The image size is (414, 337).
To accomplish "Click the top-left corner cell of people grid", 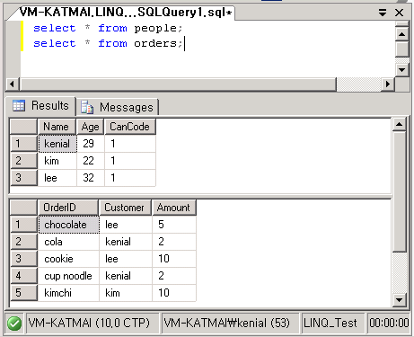I will point(23,127).
